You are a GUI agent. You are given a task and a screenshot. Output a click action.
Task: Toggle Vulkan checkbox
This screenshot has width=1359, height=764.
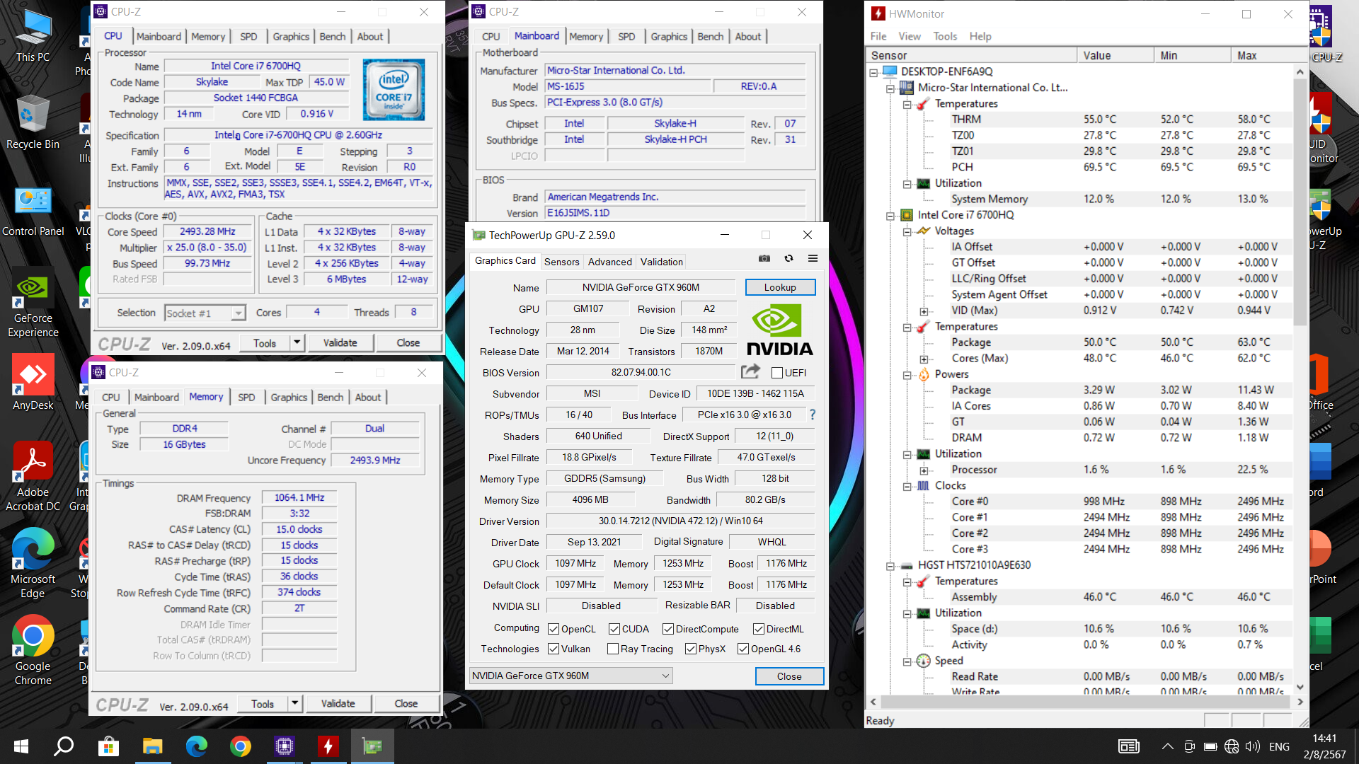click(554, 649)
